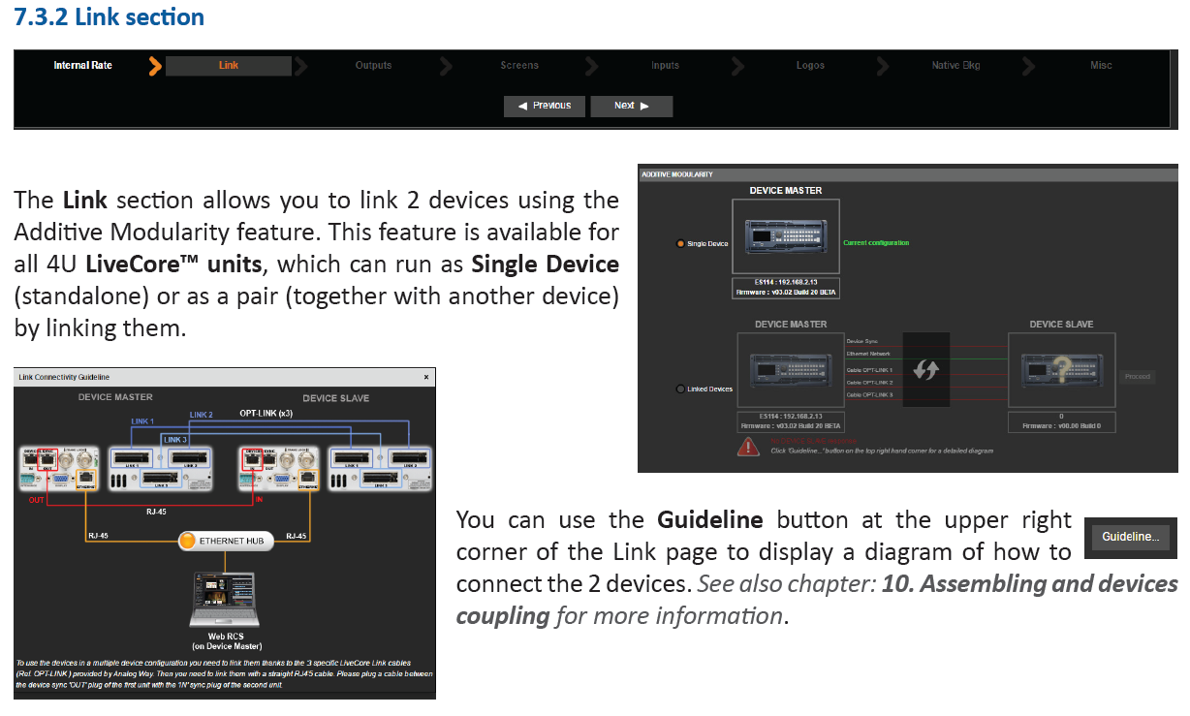The width and height of the screenshot is (1190, 716).
Task: Jump to the Native Bkg step
Action: click(x=955, y=66)
